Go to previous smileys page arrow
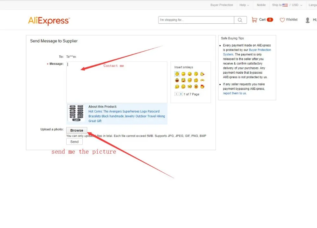The height and width of the screenshot is (228, 317). [x=176, y=94]
